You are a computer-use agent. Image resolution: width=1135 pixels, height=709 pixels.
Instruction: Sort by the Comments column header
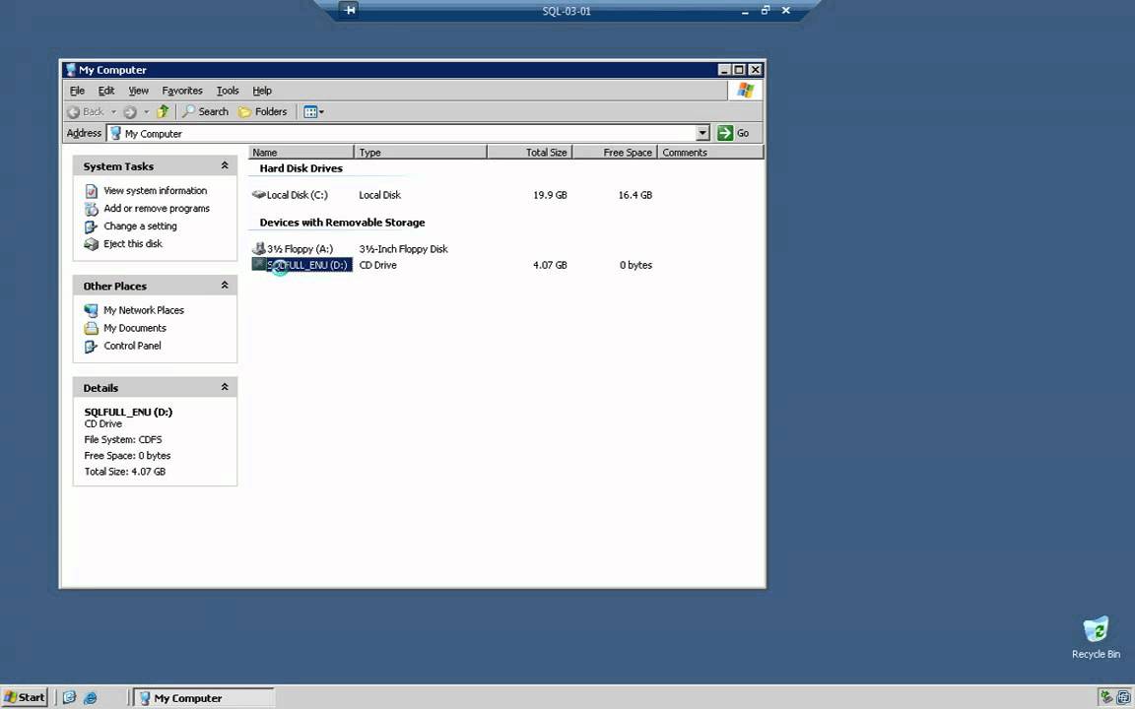(x=710, y=152)
